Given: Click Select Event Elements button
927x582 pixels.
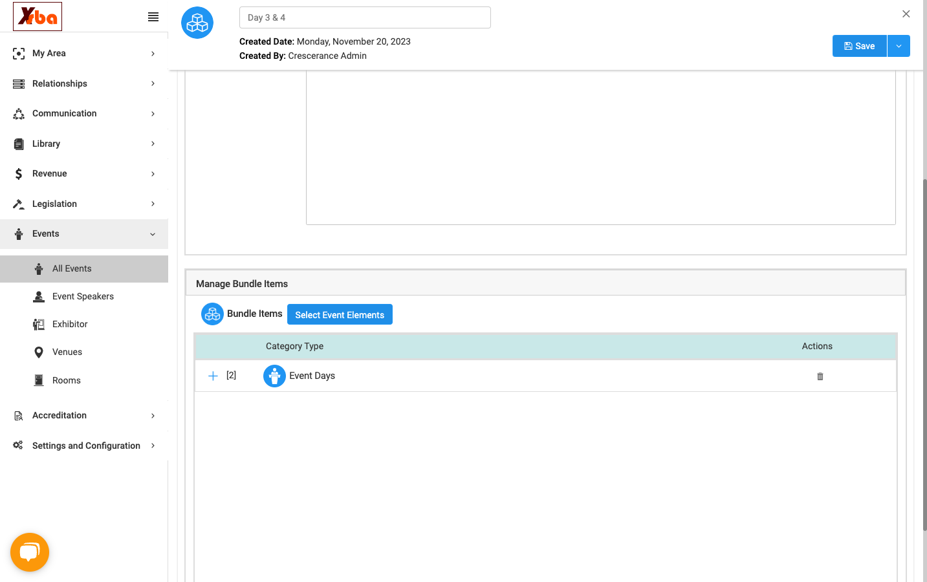Looking at the screenshot, I should point(340,314).
